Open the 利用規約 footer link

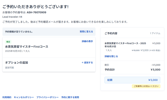pos(7,97)
